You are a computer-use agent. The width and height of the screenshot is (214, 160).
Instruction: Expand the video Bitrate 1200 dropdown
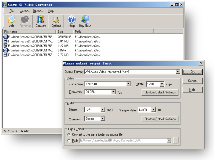[x=162, y=84]
